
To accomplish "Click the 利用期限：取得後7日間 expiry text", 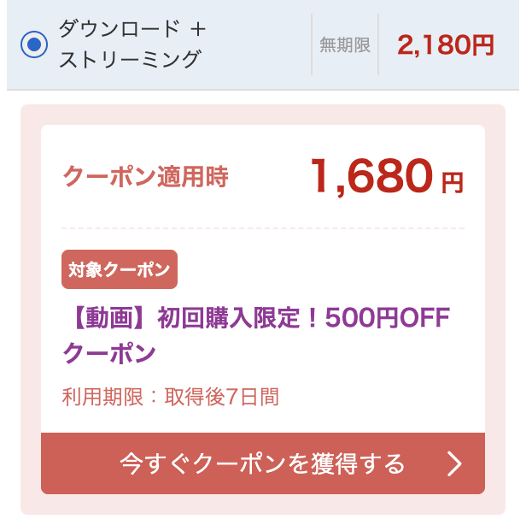I will click(170, 397).
